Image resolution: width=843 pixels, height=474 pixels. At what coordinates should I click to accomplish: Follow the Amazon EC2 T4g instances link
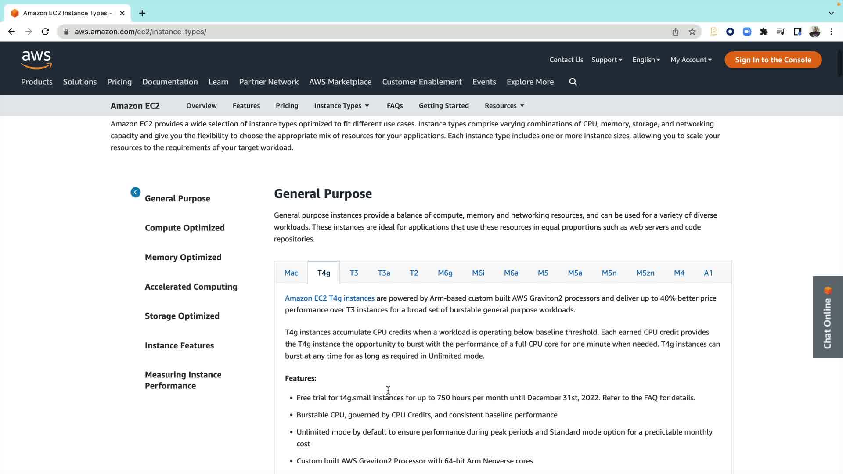[329, 298]
